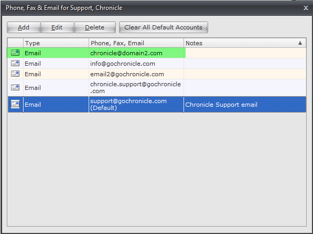The width and height of the screenshot is (313, 234).
Task: Close the Phone, Fax & Email dialog
Action: click(306, 8)
